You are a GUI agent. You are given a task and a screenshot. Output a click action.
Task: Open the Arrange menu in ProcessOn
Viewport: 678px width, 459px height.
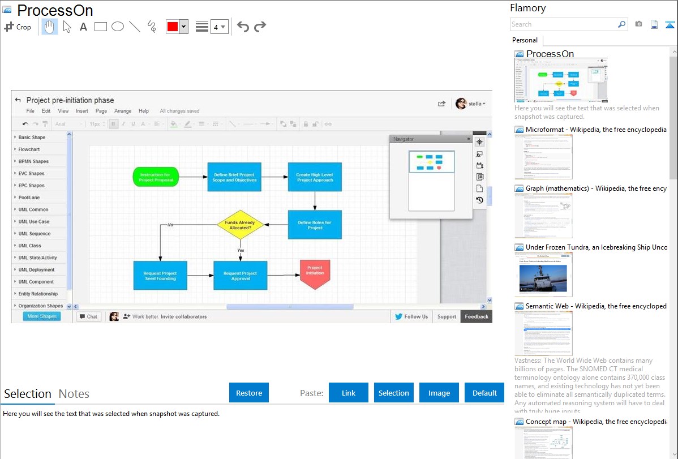click(x=123, y=111)
